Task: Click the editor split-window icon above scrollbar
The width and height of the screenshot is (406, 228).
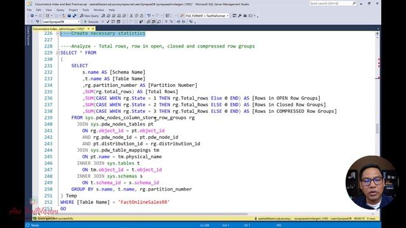Action: (377, 34)
